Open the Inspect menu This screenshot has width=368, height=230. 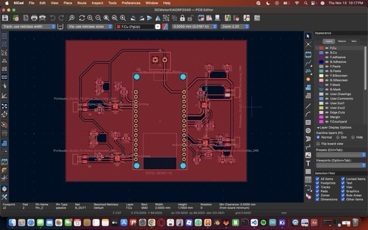click(97, 3)
